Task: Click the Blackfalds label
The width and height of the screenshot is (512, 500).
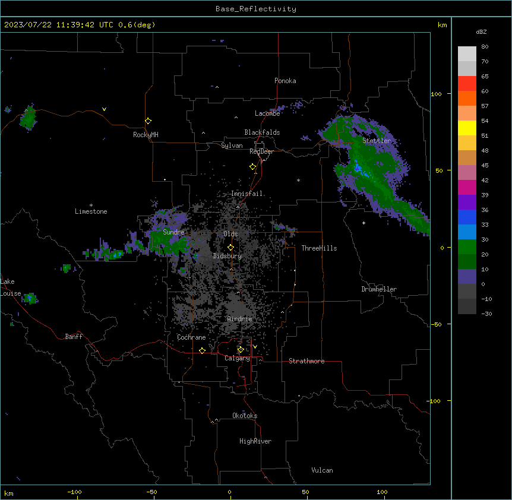Action: coord(262,132)
